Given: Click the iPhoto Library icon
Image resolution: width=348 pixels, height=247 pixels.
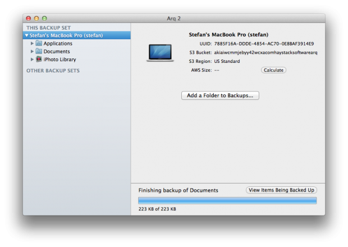Looking at the screenshot, I should pos(39,59).
